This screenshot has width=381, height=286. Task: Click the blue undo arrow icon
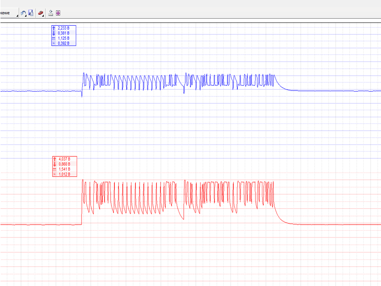23,12
